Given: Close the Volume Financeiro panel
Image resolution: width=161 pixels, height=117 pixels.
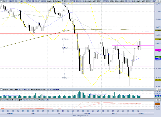Looking at the screenshot, I should click(x=160, y=89).
